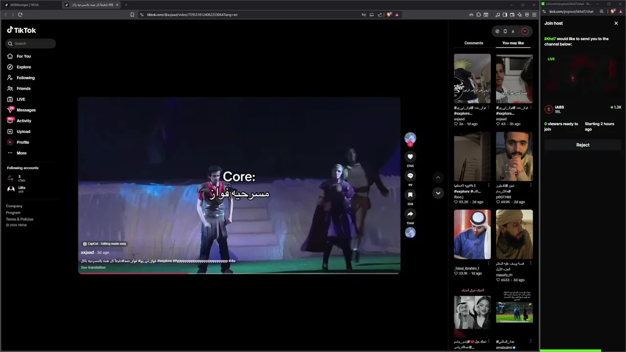Expand the Program footer section

pos(13,213)
